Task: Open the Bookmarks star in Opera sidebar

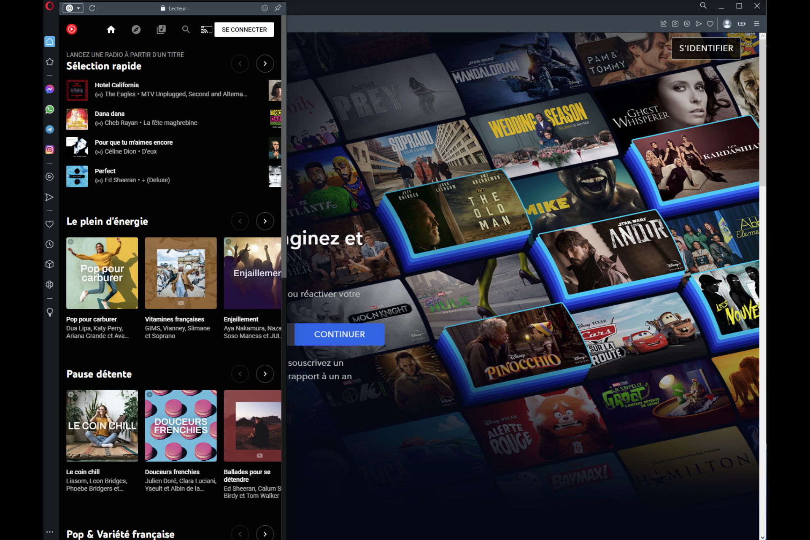Action: tap(49, 62)
